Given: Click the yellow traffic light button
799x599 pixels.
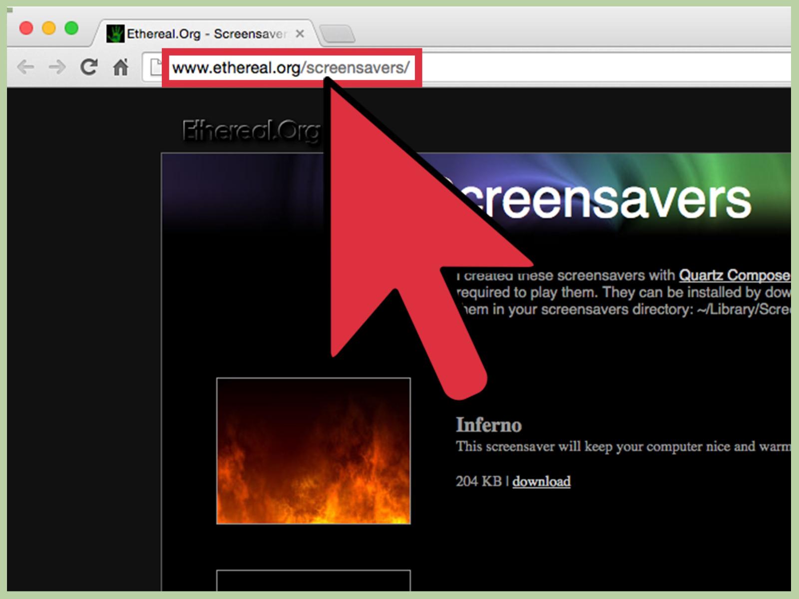Looking at the screenshot, I should coord(48,28).
